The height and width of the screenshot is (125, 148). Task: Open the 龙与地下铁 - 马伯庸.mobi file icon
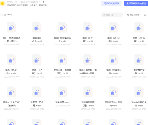point(113,92)
